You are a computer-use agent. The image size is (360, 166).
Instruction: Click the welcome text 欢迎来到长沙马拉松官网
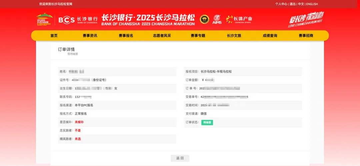click(x=56, y=4)
